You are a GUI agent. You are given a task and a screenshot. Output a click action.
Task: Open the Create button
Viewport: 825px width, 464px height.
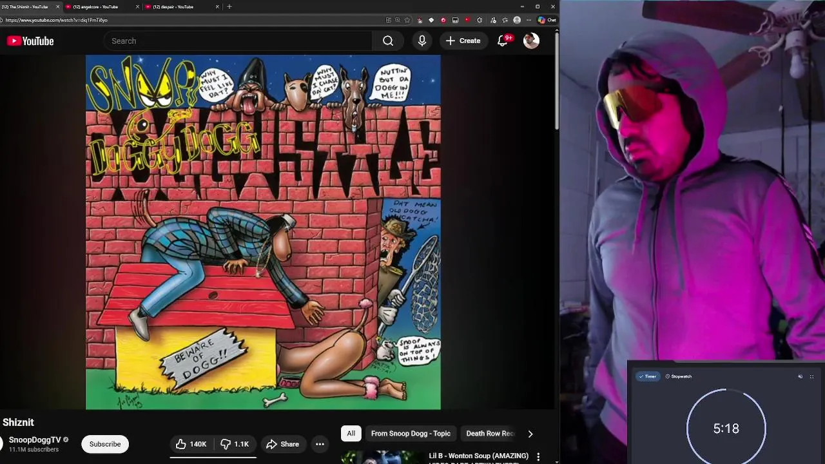coord(463,41)
